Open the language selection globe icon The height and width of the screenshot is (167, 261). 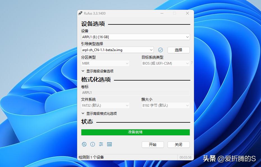pyautogui.click(x=84, y=144)
